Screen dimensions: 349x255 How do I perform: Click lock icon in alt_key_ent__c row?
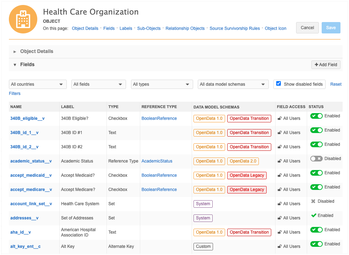(280, 246)
